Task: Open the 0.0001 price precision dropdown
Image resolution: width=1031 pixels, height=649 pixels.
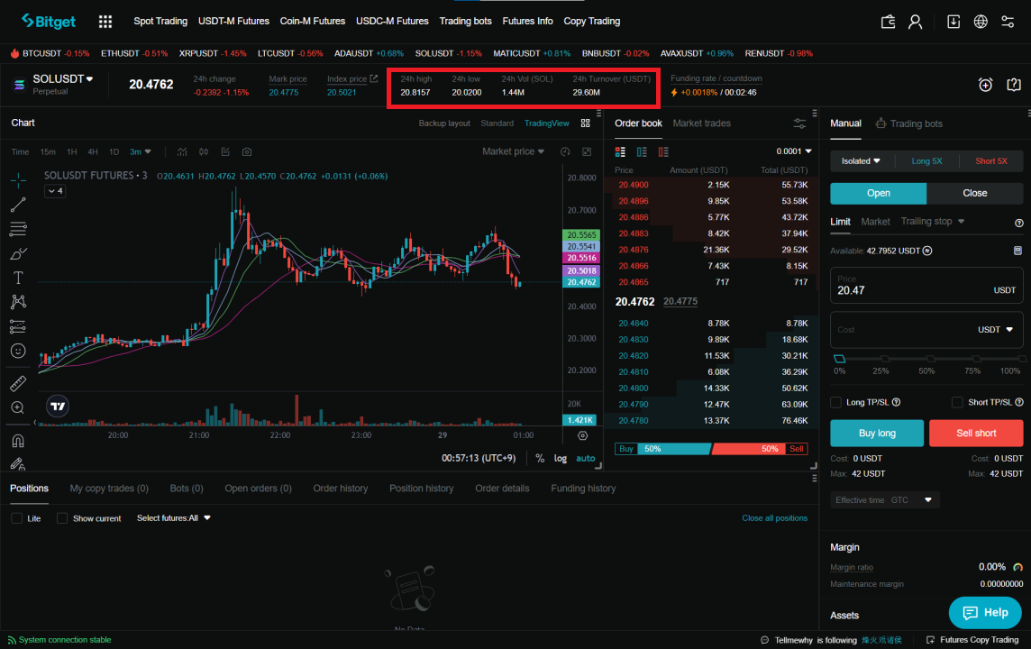Action: [x=794, y=151]
